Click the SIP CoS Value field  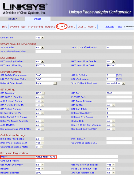click(x=111, y=75)
